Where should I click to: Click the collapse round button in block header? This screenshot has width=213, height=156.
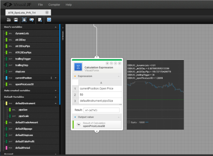click(x=115, y=63)
